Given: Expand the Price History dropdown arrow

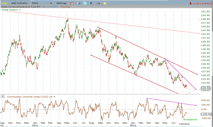Looking at the screenshot, I should point(20,10).
